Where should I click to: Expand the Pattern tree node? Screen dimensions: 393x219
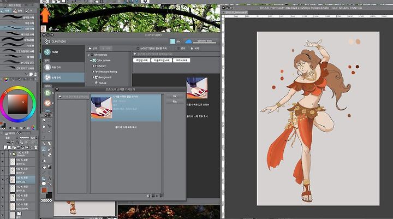(x=93, y=66)
